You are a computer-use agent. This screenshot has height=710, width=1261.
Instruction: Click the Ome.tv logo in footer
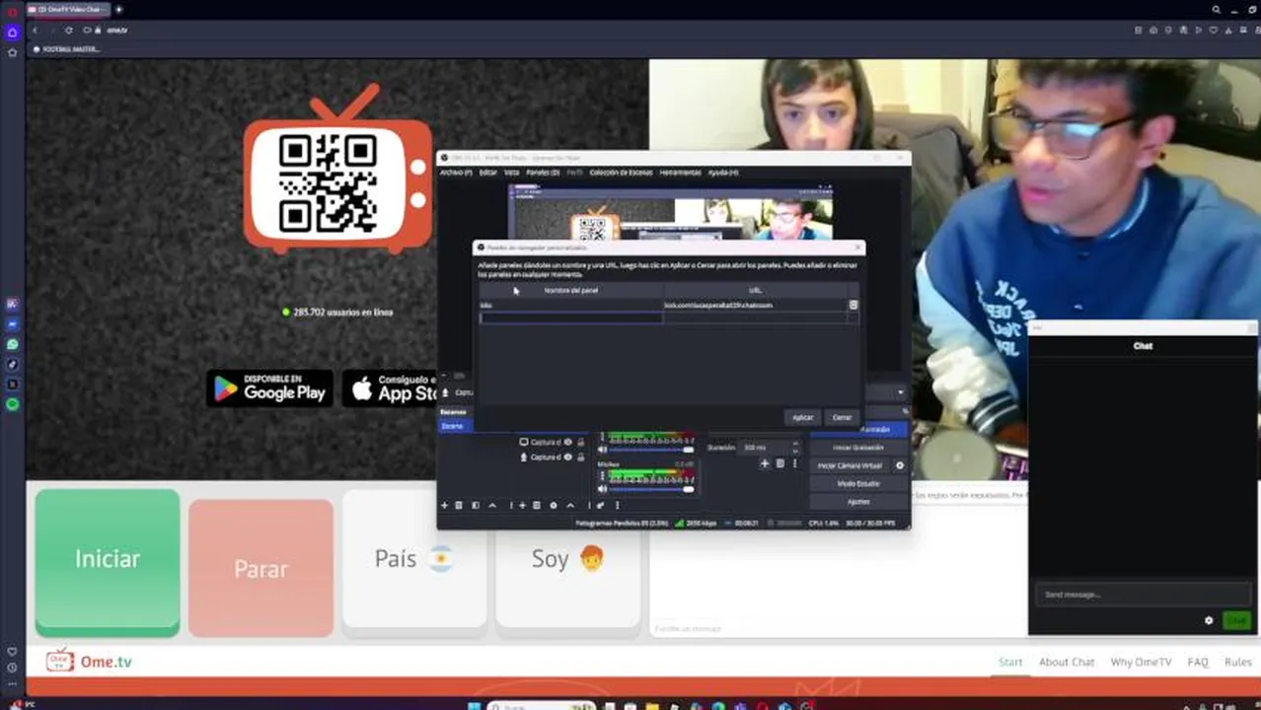point(89,662)
